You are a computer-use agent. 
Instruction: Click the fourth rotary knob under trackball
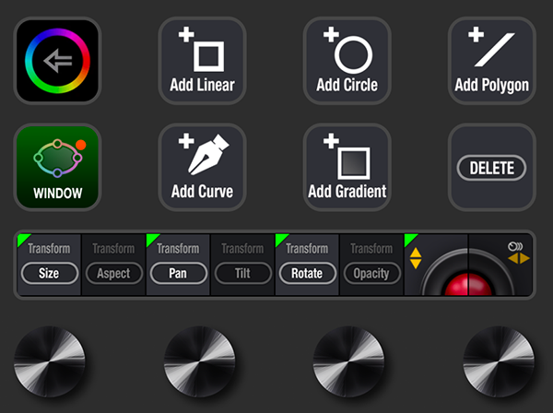(499, 361)
